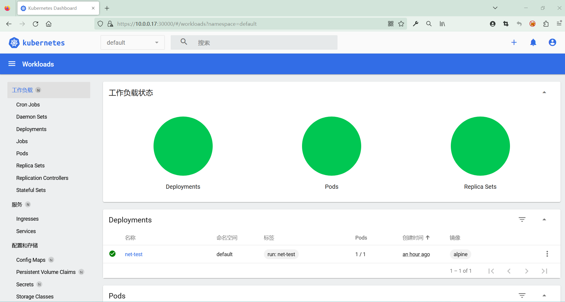The width and height of the screenshot is (565, 302).
Task: Go to first page of Deployments
Action: click(x=491, y=271)
